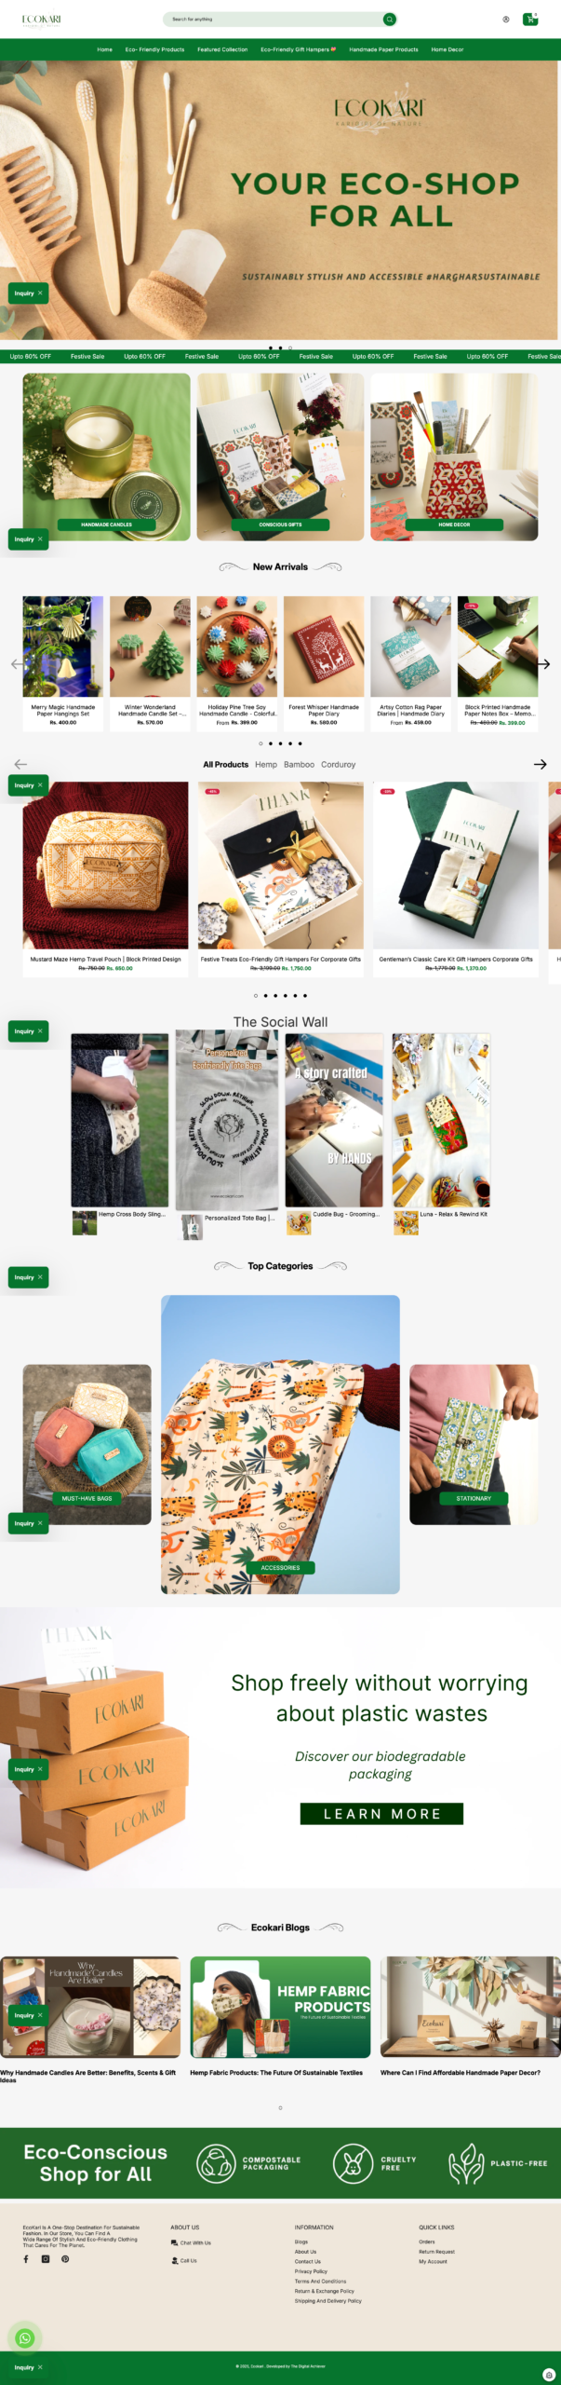Open the user account icon in header

(506, 19)
